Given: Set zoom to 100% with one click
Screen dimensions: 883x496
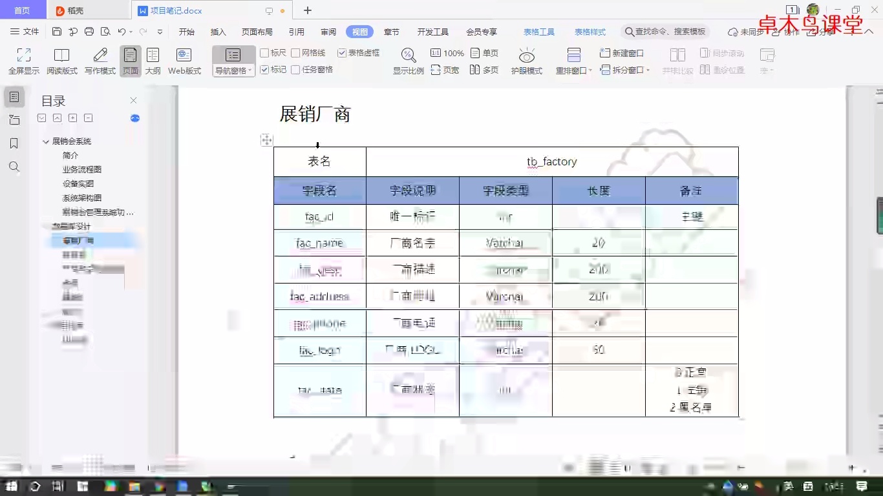Looking at the screenshot, I should click(x=447, y=54).
